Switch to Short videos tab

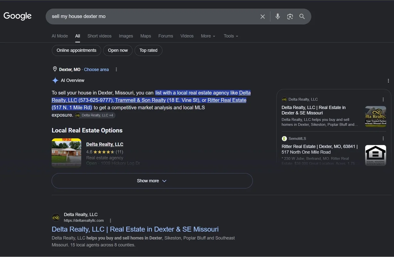point(99,36)
